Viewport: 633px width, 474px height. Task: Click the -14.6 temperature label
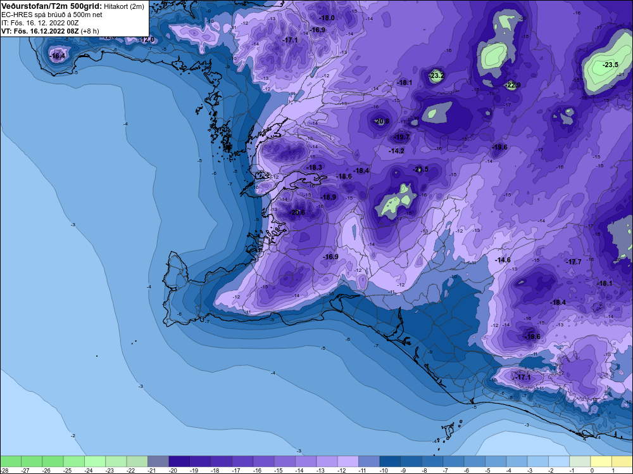(x=503, y=260)
